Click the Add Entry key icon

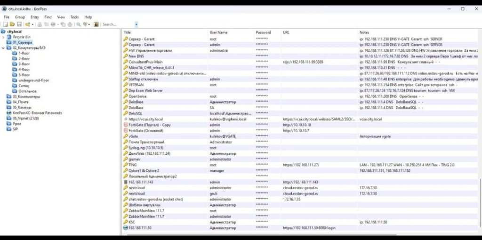point(28,24)
